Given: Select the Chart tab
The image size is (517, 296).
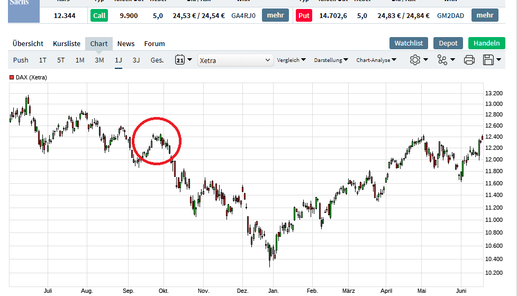Looking at the screenshot, I should [x=99, y=43].
